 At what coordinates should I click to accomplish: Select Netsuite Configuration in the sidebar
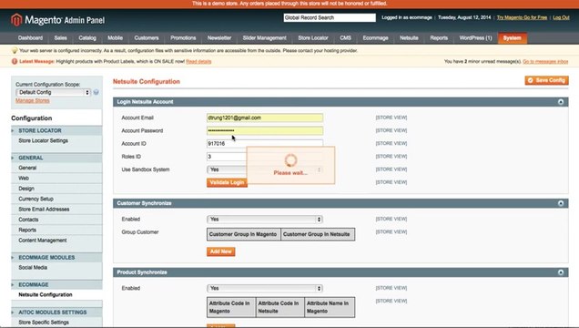click(46, 295)
